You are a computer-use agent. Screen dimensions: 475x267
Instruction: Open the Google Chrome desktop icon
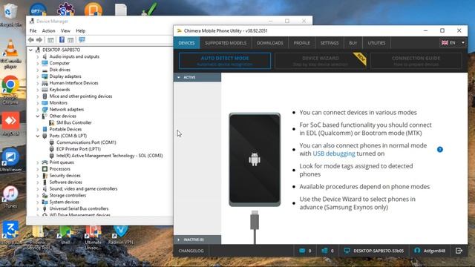tap(10, 90)
